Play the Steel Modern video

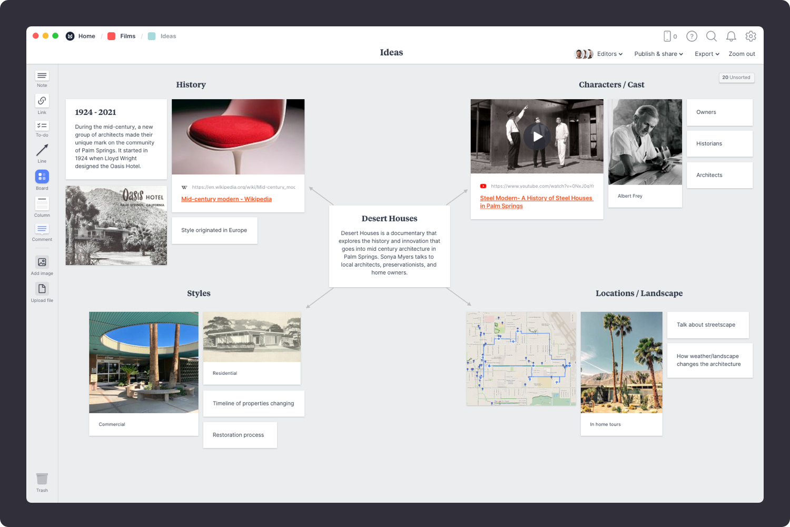pos(537,136)
